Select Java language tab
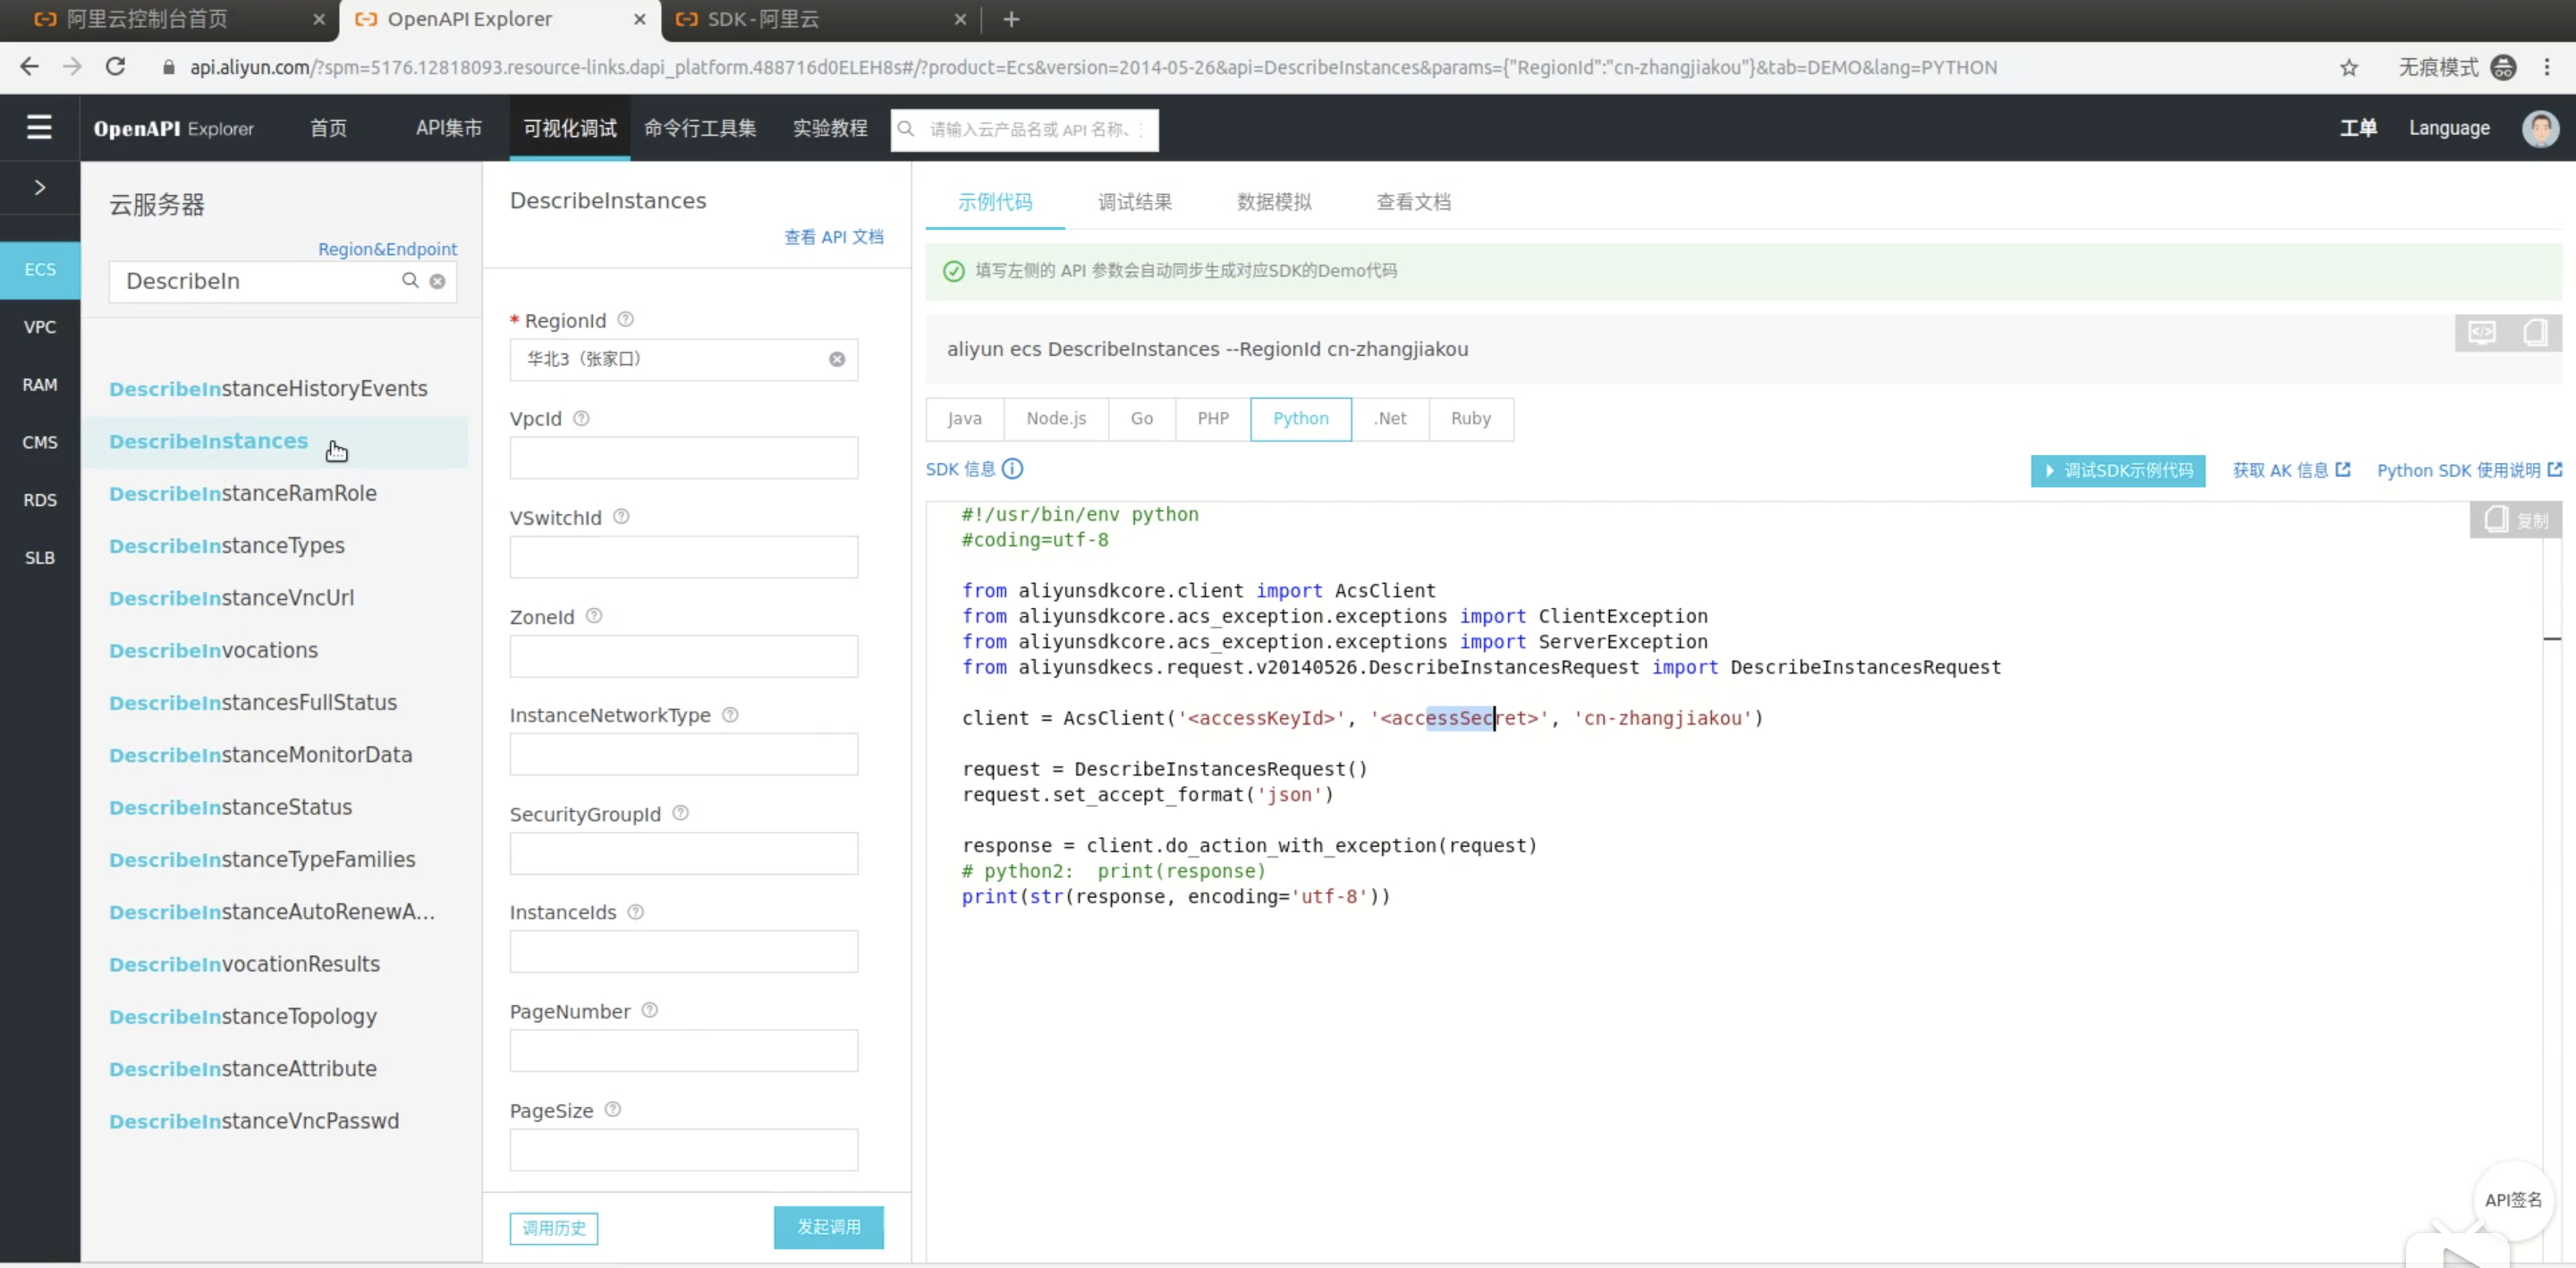Image resolution: width=2576 pixels, height=1268 pixels. (964, 418)
